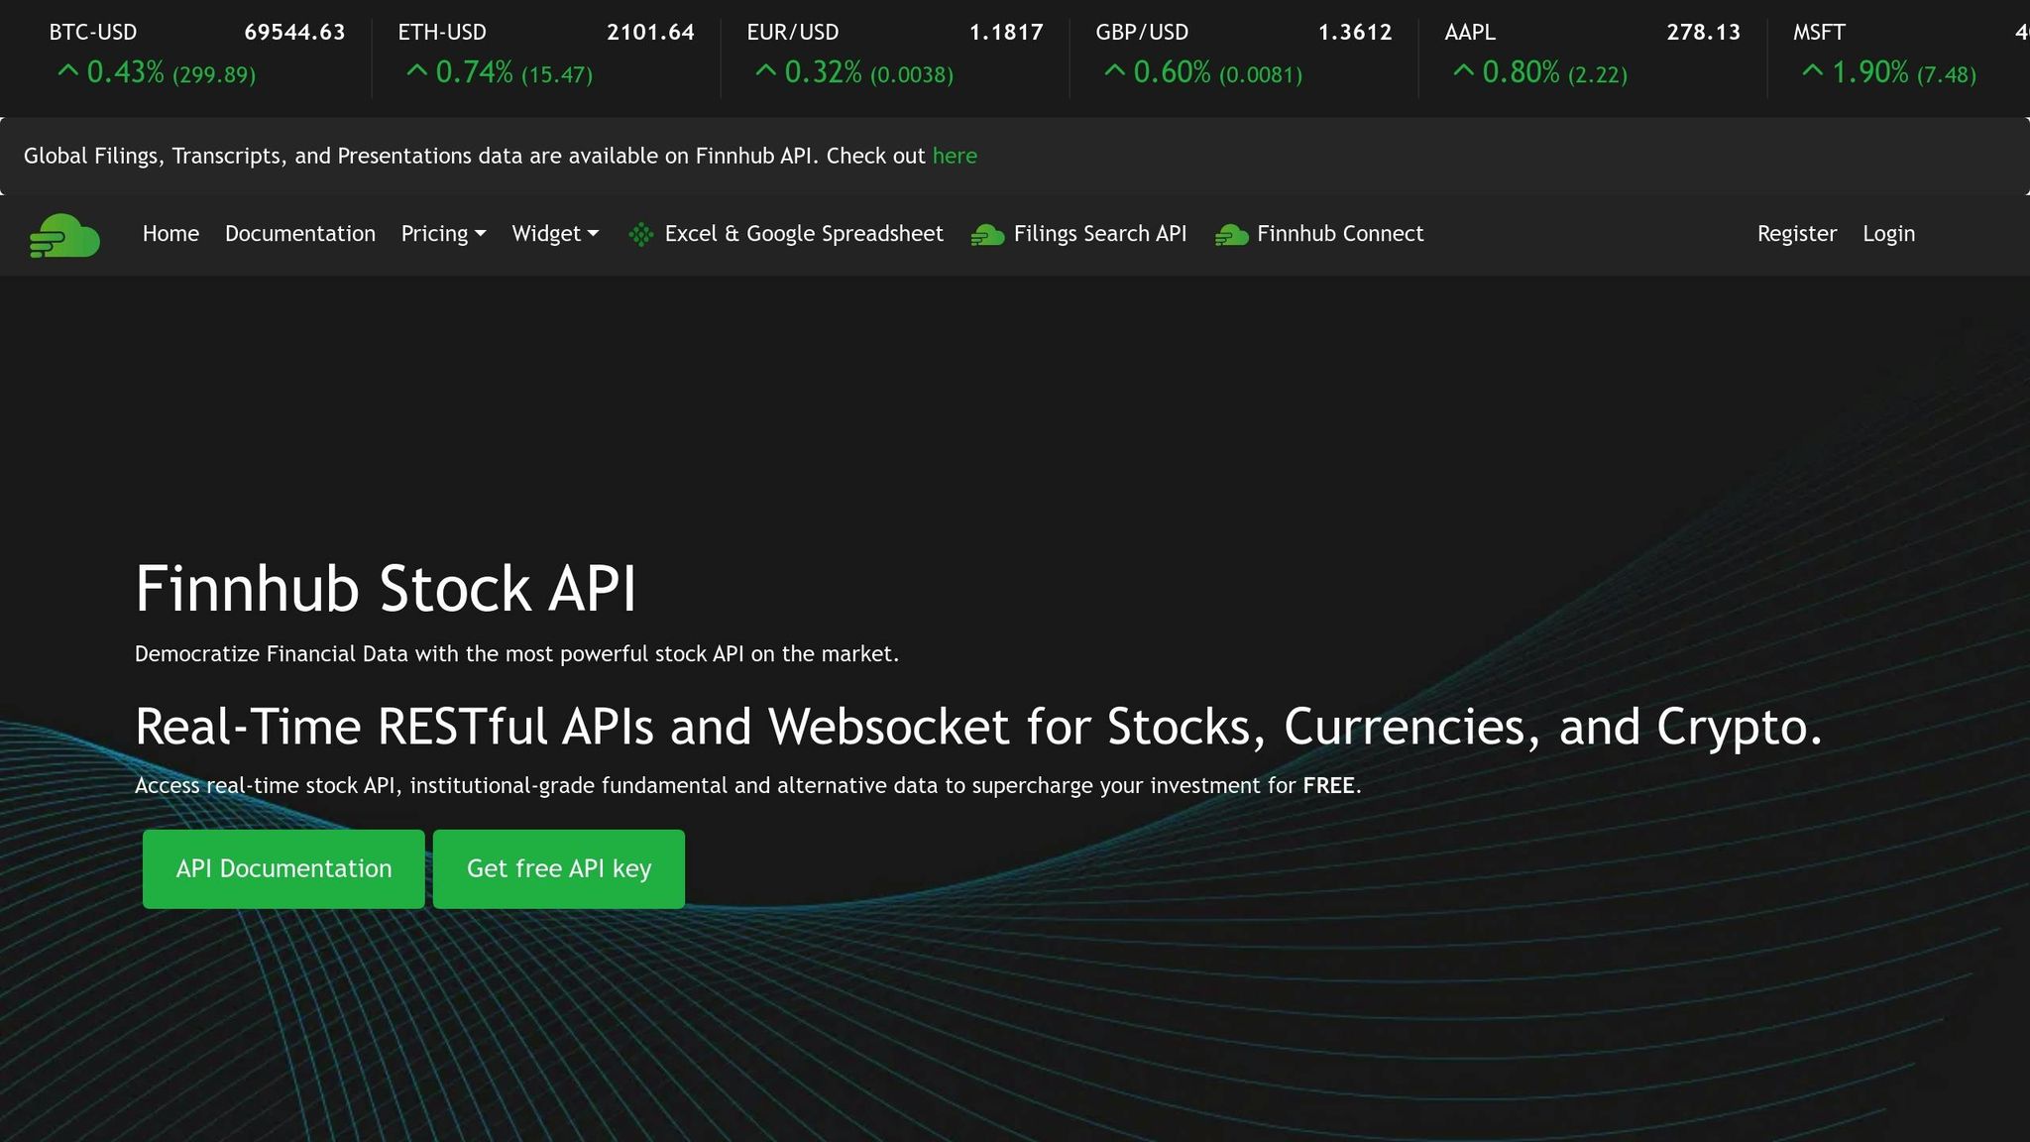Go to the Home nav item
Viewport: 2030px width, 1142px height.
pyautogui.click(x=170, y=234)
